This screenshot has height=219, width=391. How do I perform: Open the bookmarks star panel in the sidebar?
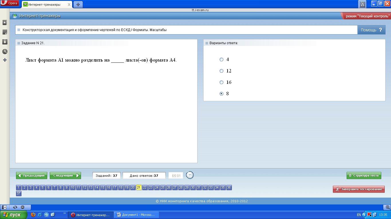(x=5, y=23)
